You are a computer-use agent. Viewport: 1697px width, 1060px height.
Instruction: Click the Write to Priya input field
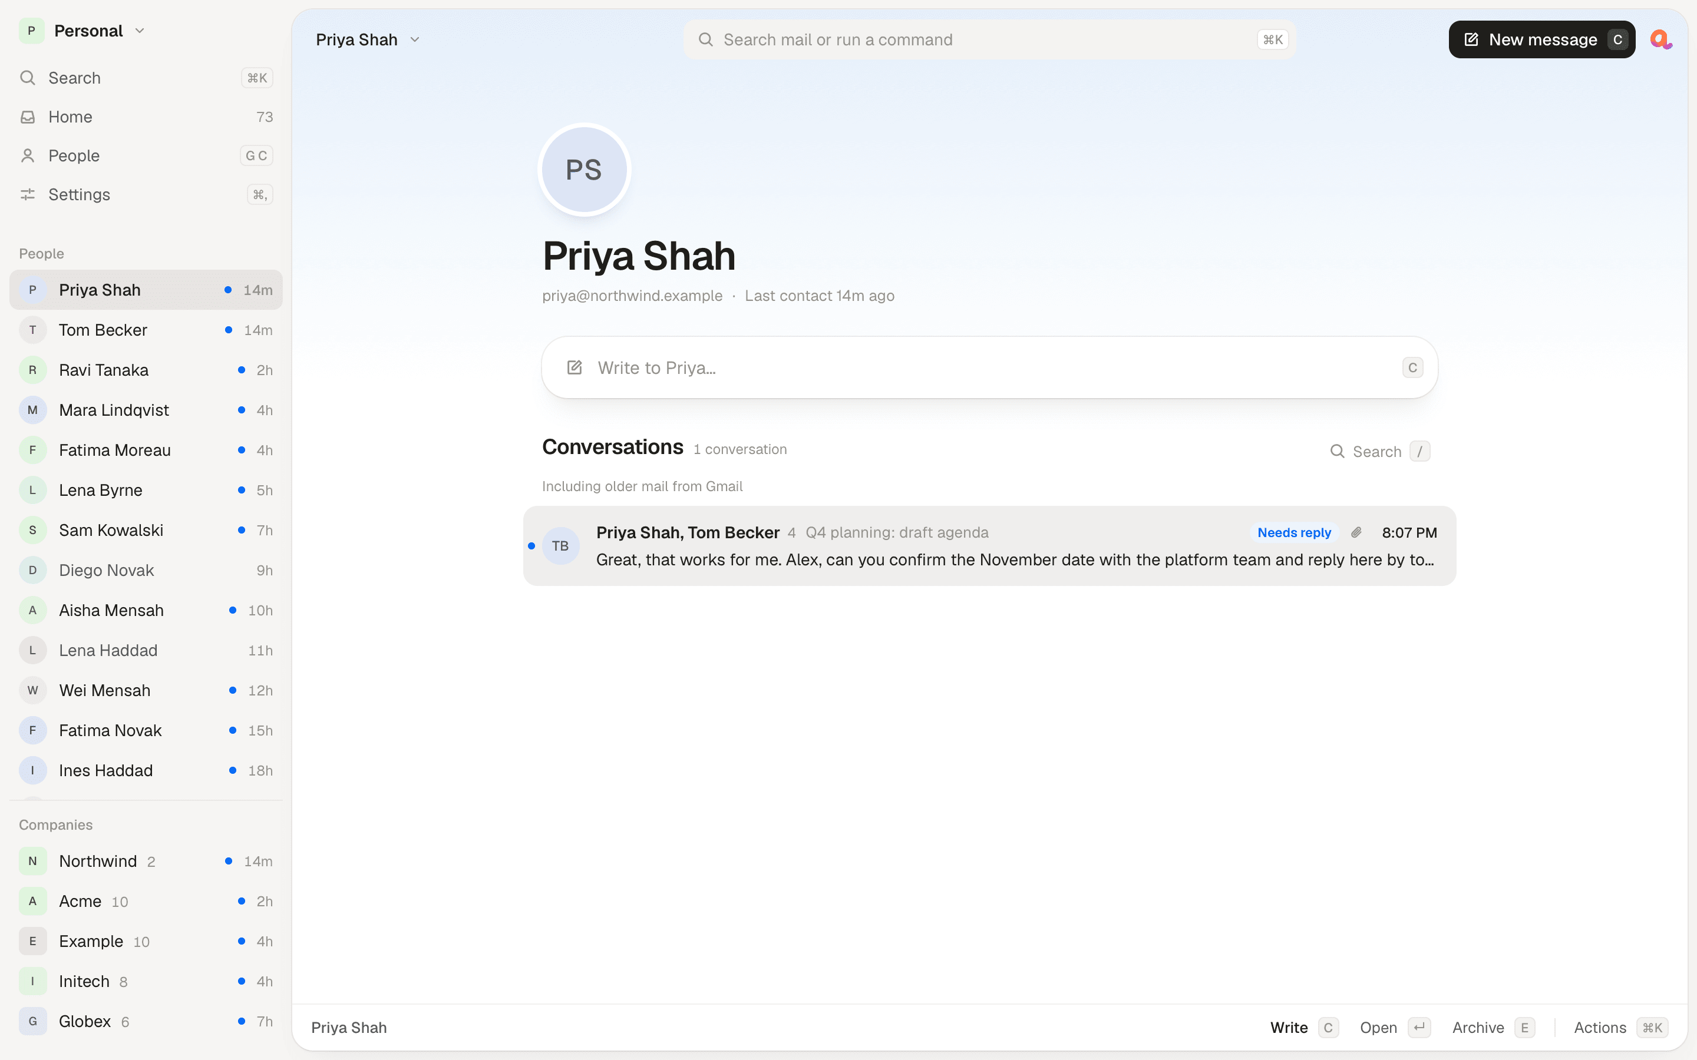tap(989, 367)
